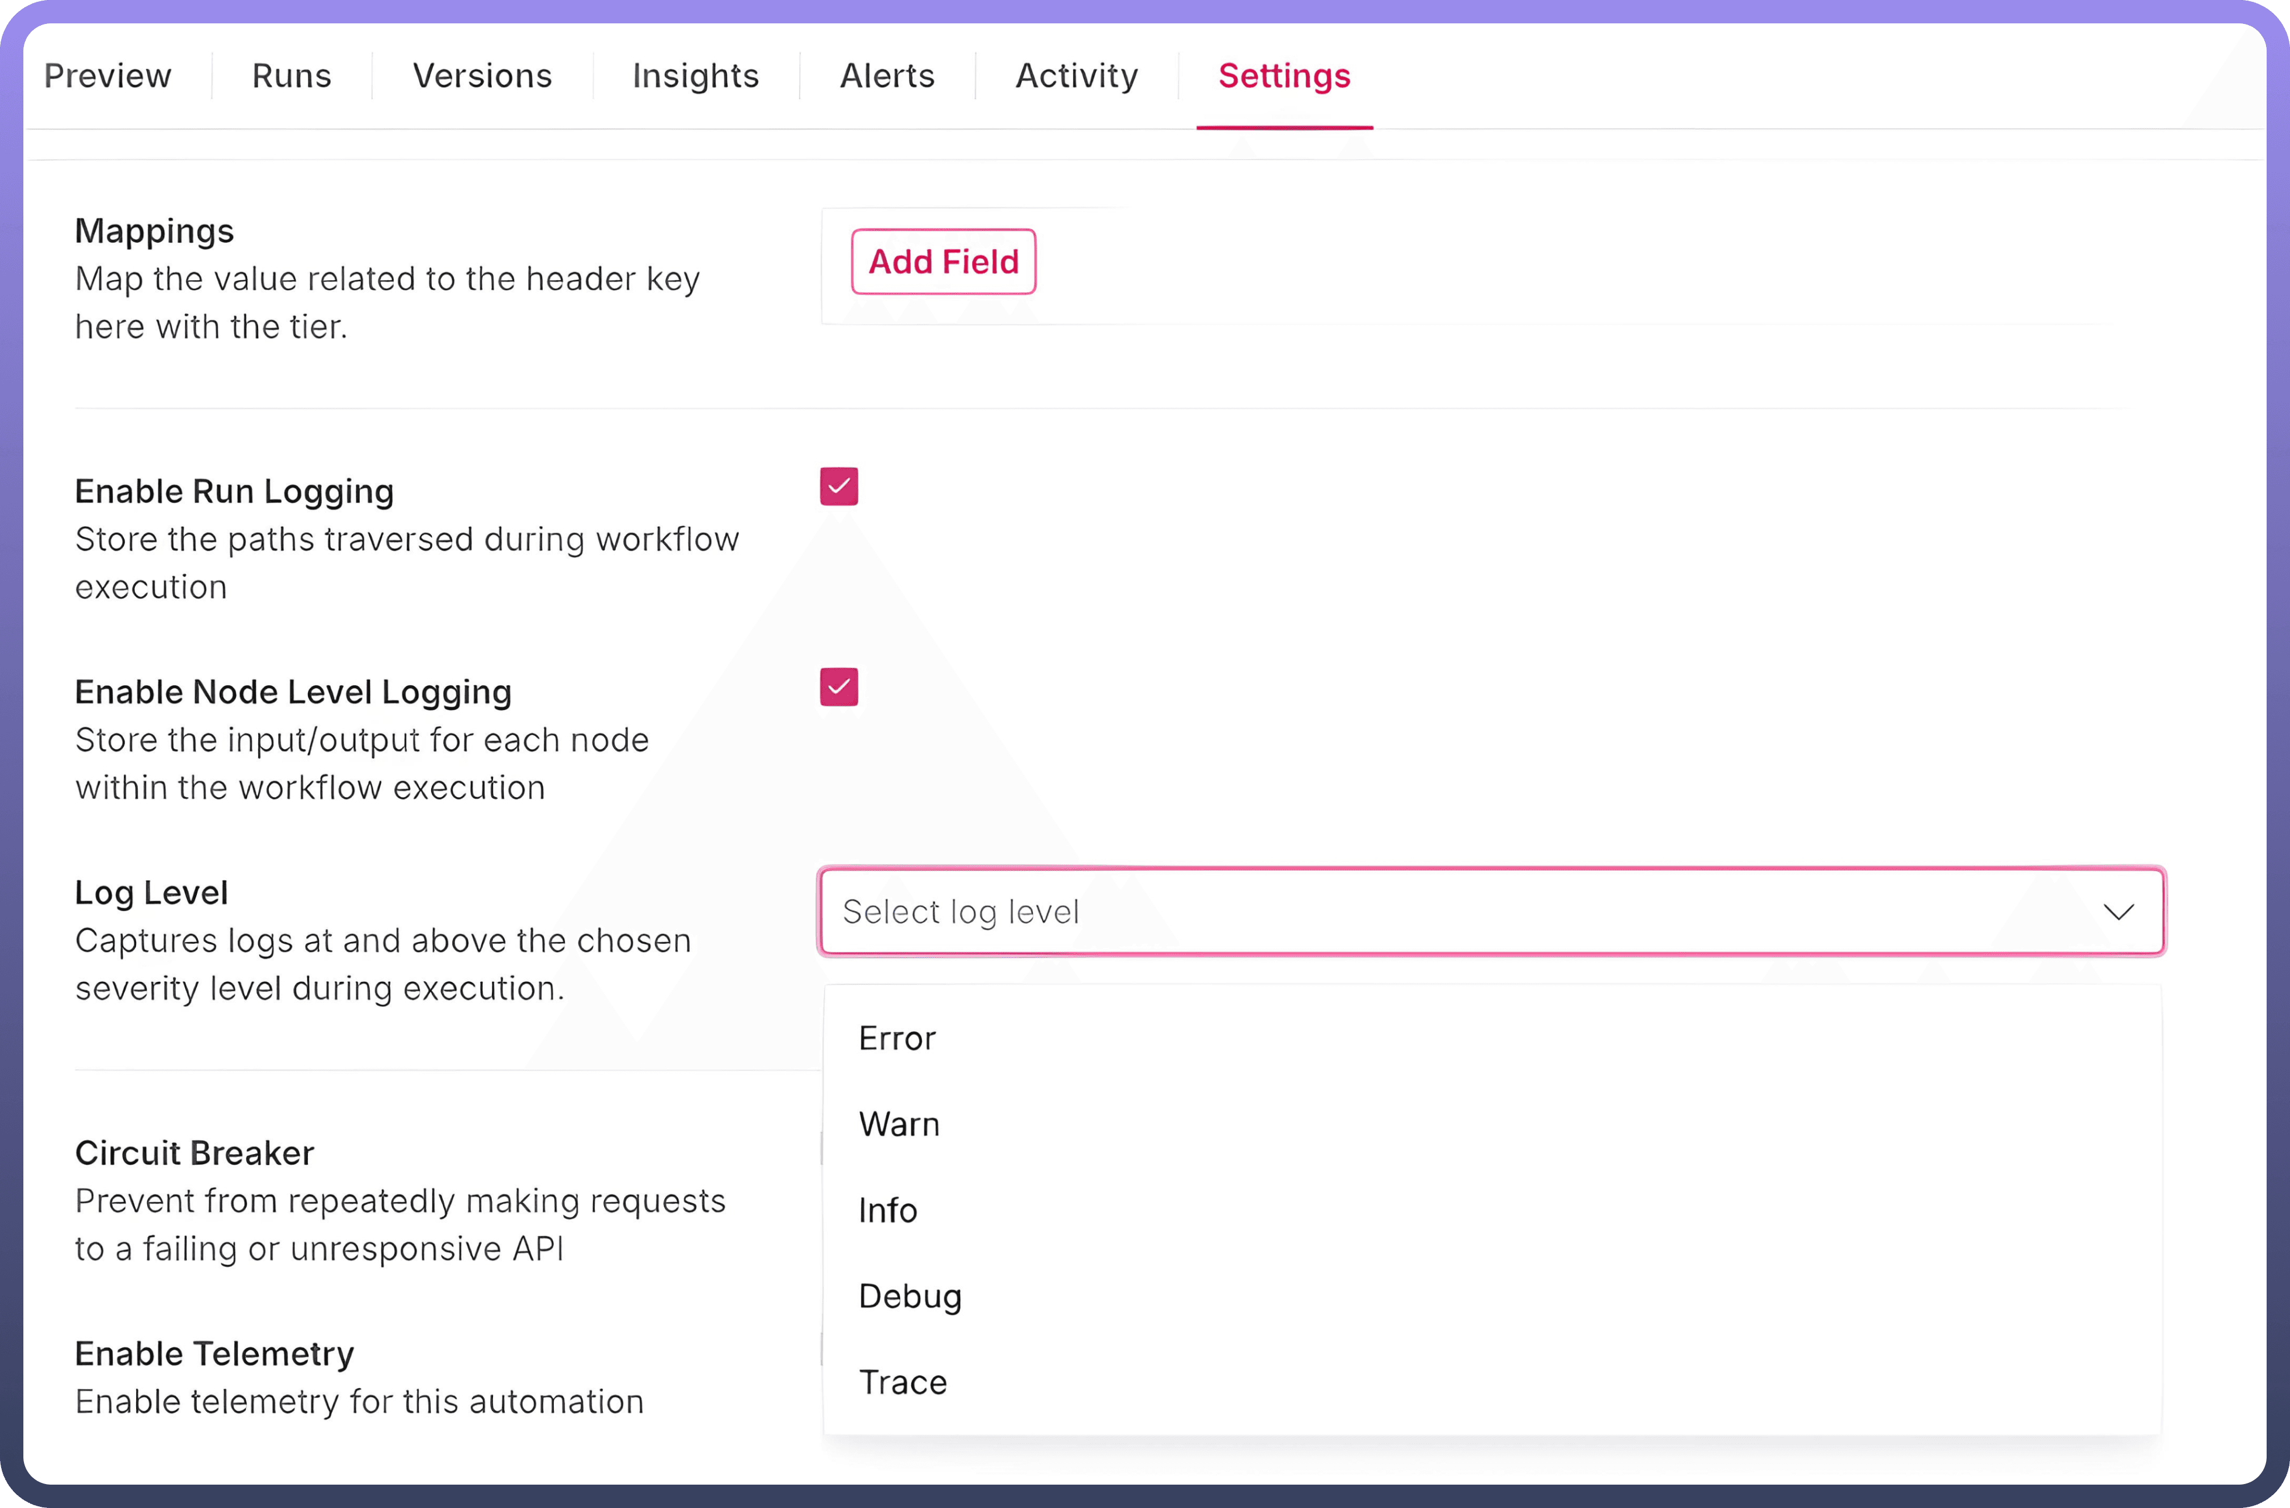Select Trace in the dropdown list
The image size is (2290, 1508).
point(903,1382)
